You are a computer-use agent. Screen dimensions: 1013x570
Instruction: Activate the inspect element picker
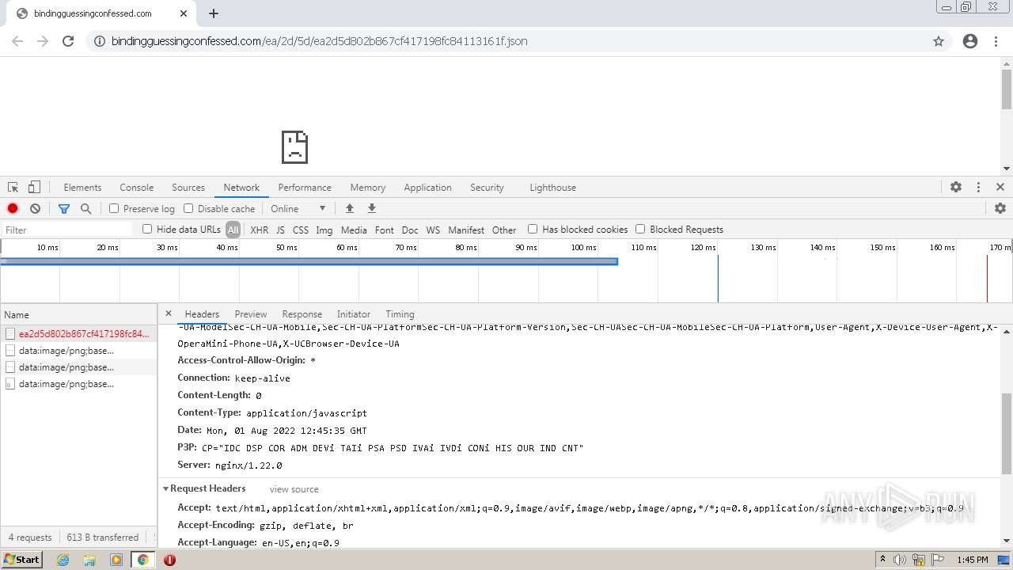tap(13, 188)
